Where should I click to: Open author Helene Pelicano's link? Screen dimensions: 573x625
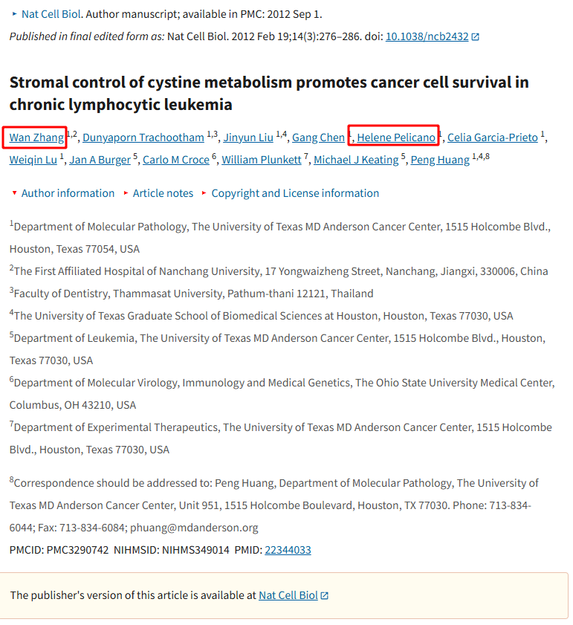[x=396, y=137]
